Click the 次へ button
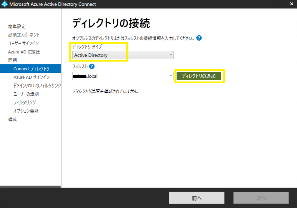 tap(261, 198)
